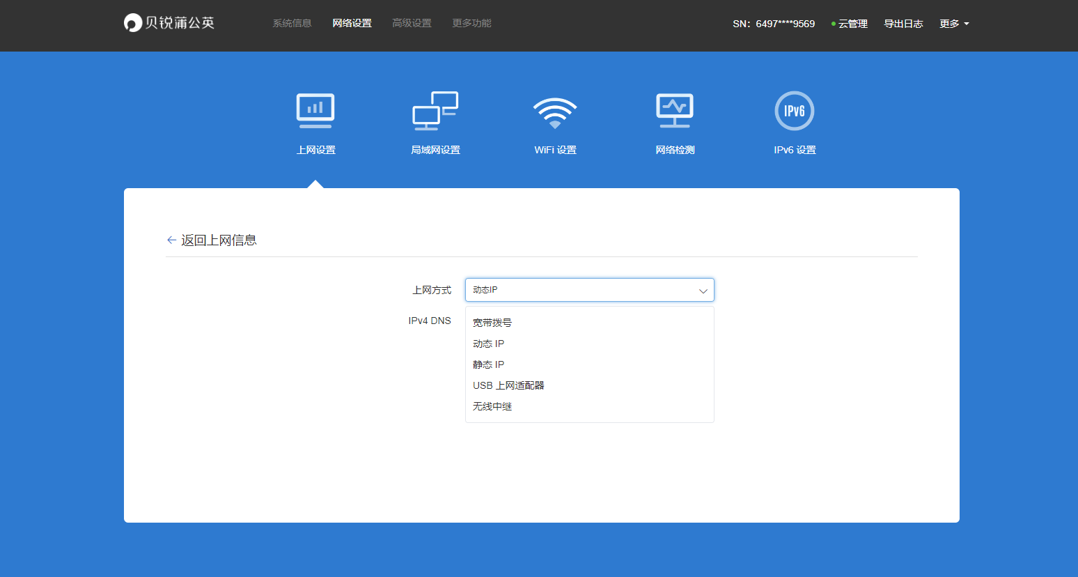Click the 上网设置 monitor icon
Viewport: 1078px width, 577px height.
[x=315, y=111]
